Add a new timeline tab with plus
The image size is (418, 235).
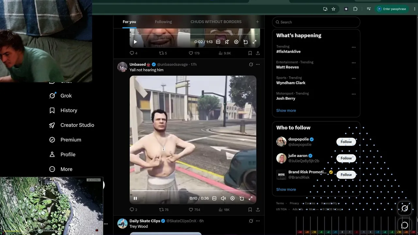[257, 22]
